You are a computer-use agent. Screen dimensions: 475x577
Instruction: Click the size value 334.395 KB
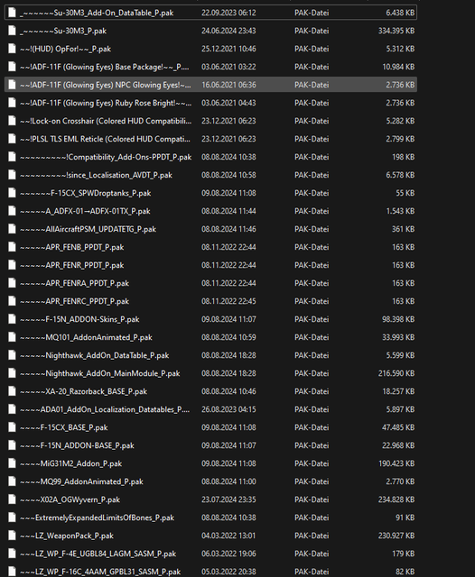396,31
